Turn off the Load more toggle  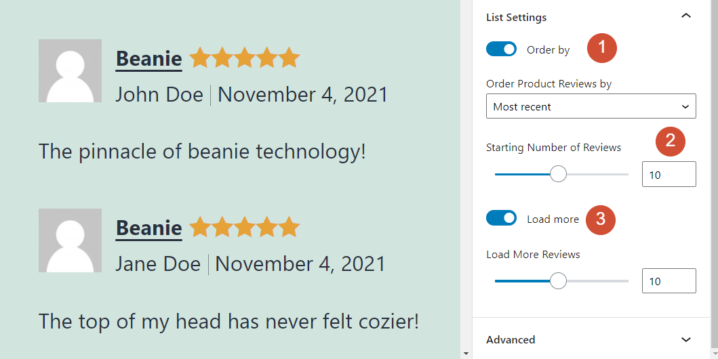coord(502,219)
